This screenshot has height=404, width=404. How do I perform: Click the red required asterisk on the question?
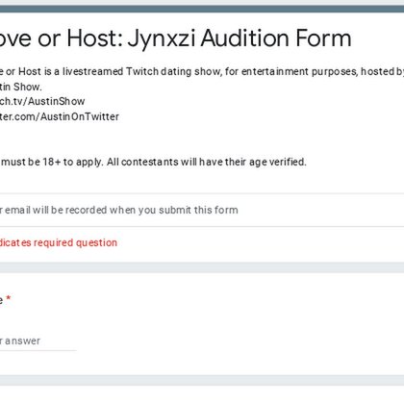coord(9,298)
